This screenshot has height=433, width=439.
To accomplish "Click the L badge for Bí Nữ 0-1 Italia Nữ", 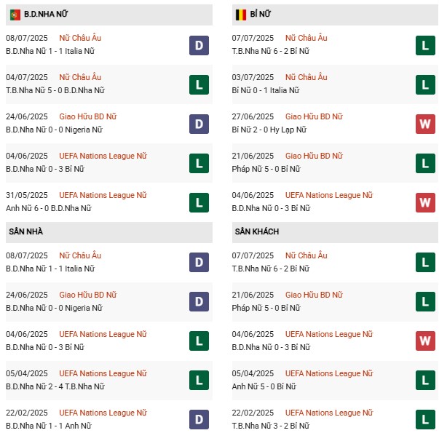I will click(x=425, y=85).
